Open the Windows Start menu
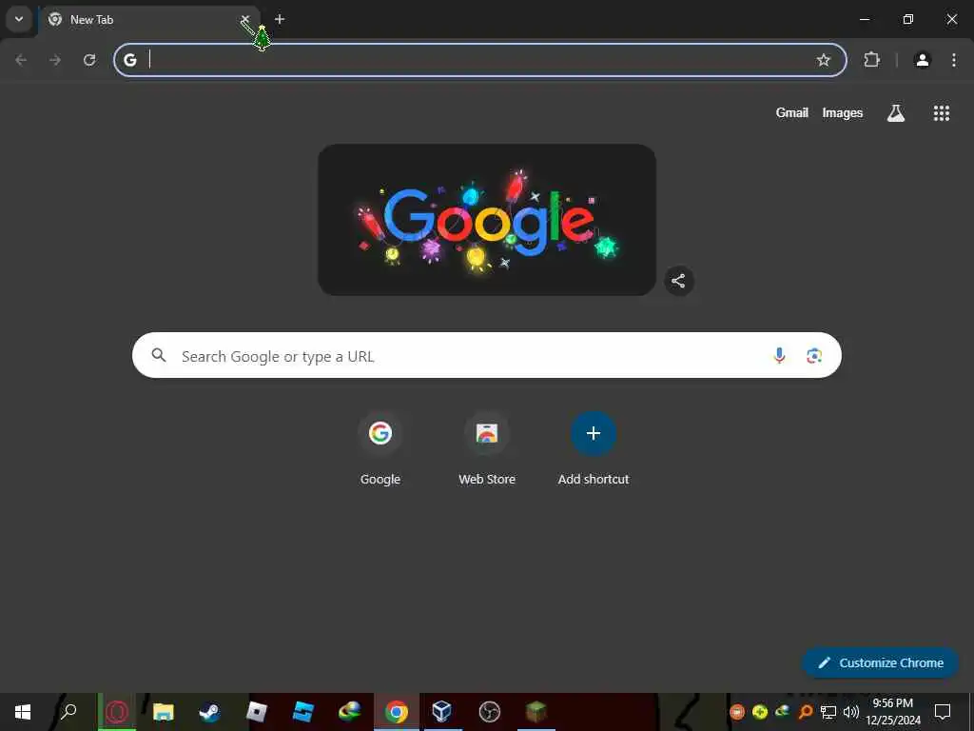Image resolution: width=974 pixels, height=731 pixels. [23, 712]
